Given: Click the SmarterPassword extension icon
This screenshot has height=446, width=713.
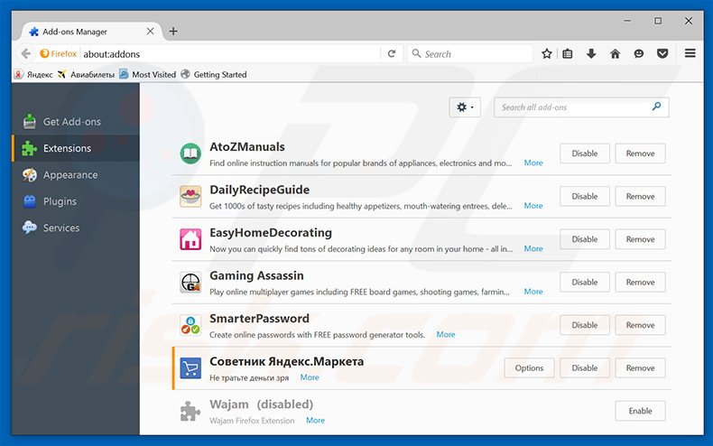Looking at the screenshot, I should 190,325.
